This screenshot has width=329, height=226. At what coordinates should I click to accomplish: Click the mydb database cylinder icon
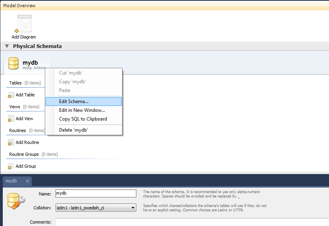[x=13, y=63]
